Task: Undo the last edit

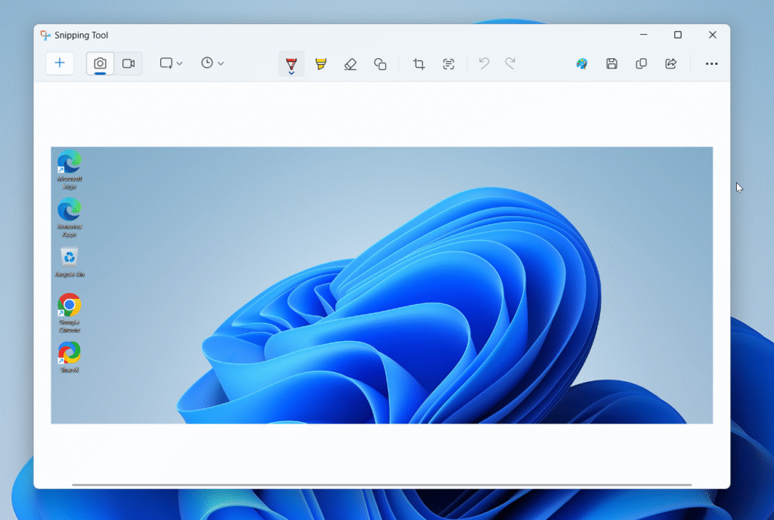Action: pyautogui.click(x=485, y=63)
